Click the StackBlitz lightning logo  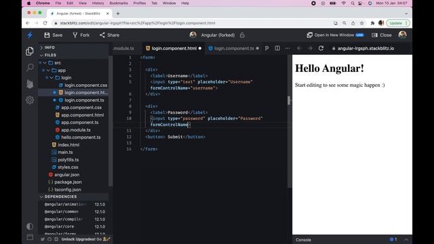coord(30,35)
